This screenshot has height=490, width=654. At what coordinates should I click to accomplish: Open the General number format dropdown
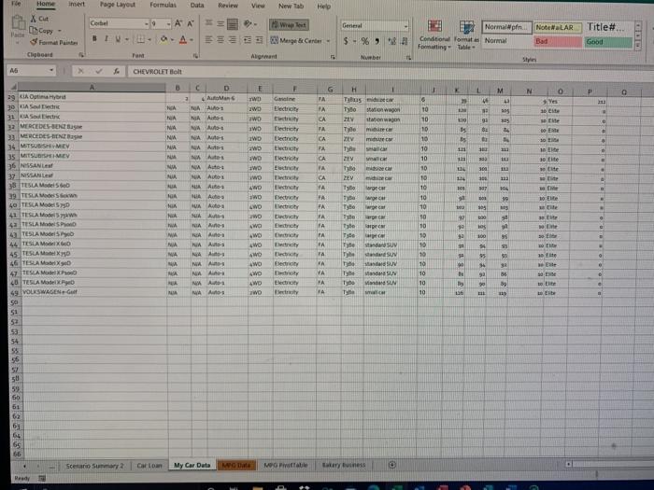pos(405,26)
